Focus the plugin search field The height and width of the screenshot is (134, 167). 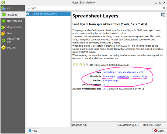click(96, 8)
